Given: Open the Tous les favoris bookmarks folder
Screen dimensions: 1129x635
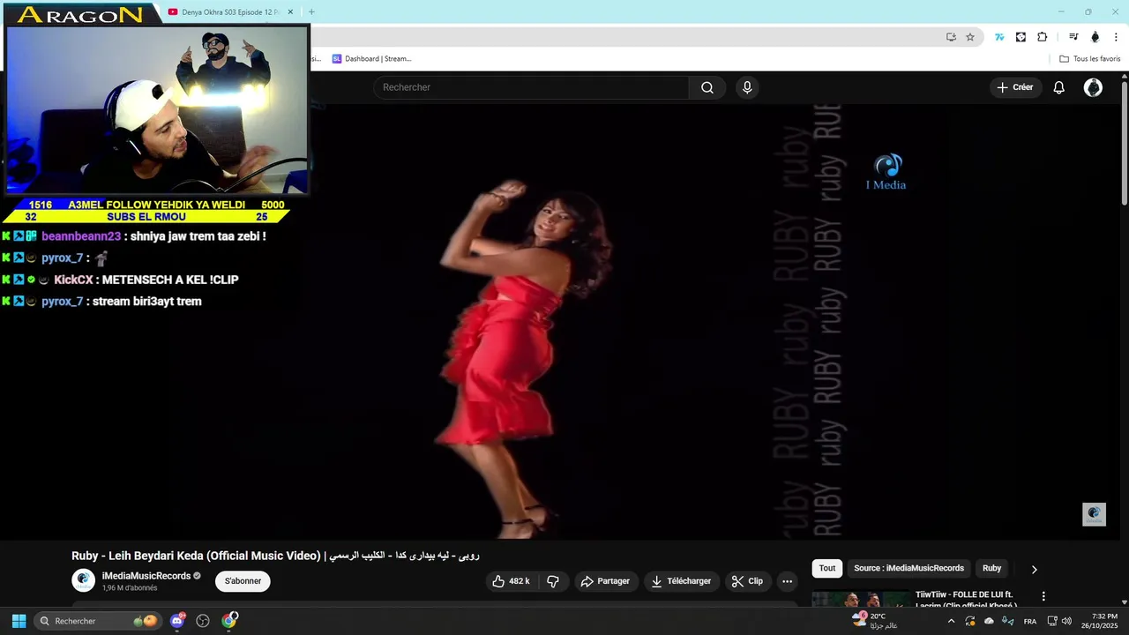Looking at the screenshot, I should click(1089, 59).
